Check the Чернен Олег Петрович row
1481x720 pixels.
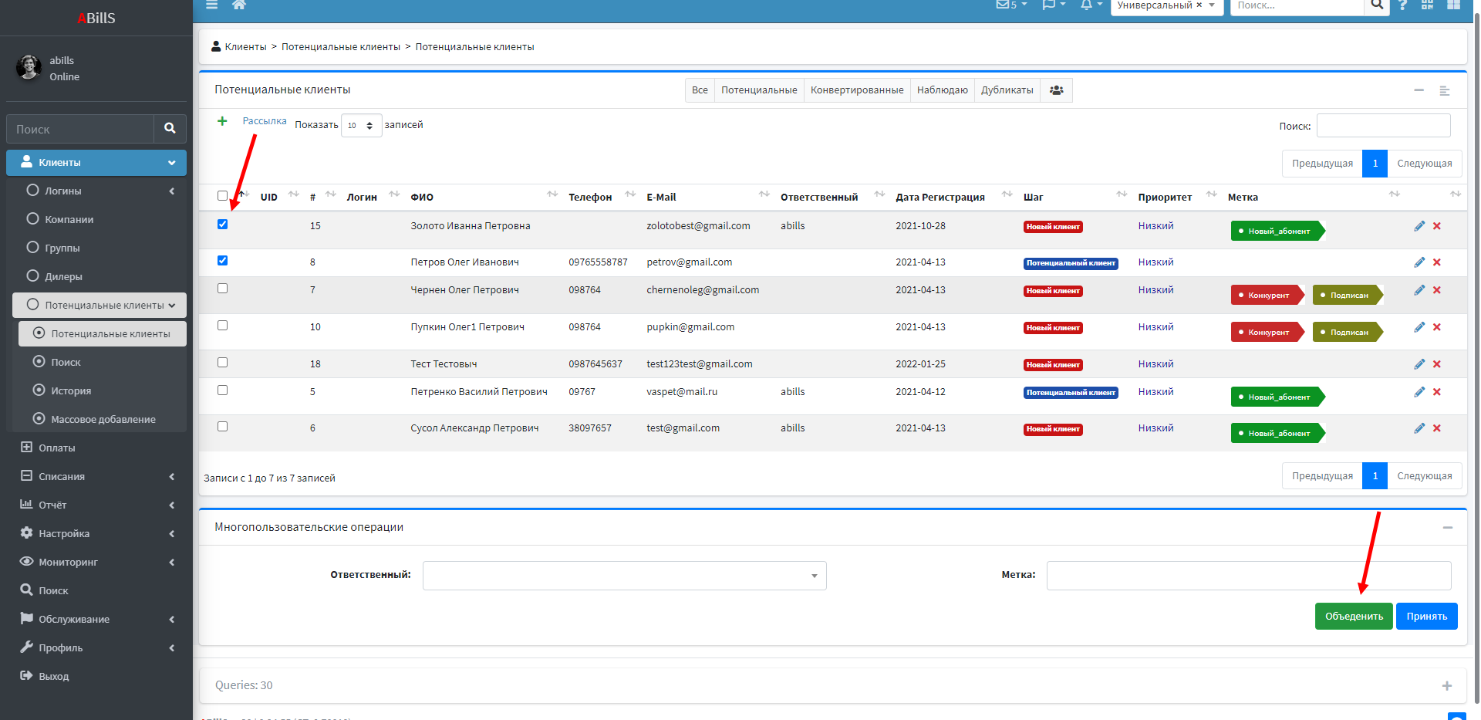click(223, 289)
